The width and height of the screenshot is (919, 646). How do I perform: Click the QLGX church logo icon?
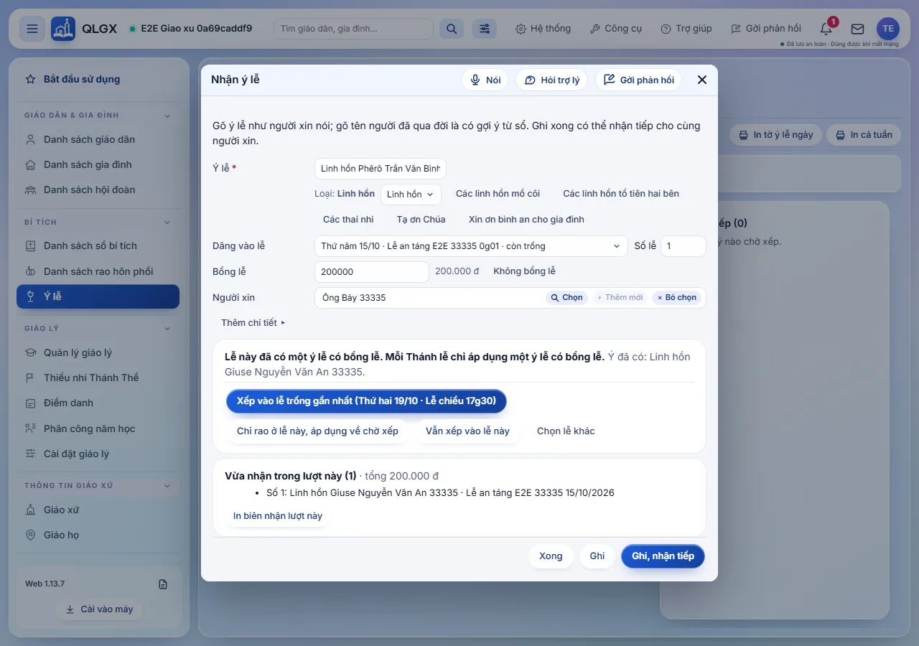click(63, 29)
